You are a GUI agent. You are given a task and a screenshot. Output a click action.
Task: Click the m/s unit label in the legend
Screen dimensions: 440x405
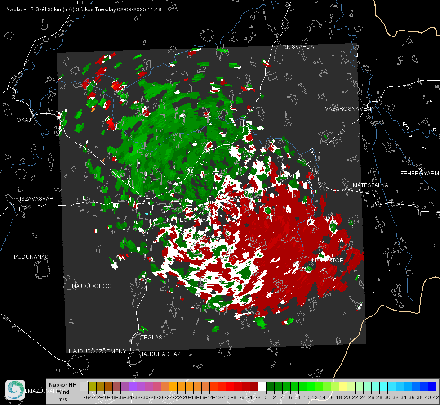(x=62, y=399)
